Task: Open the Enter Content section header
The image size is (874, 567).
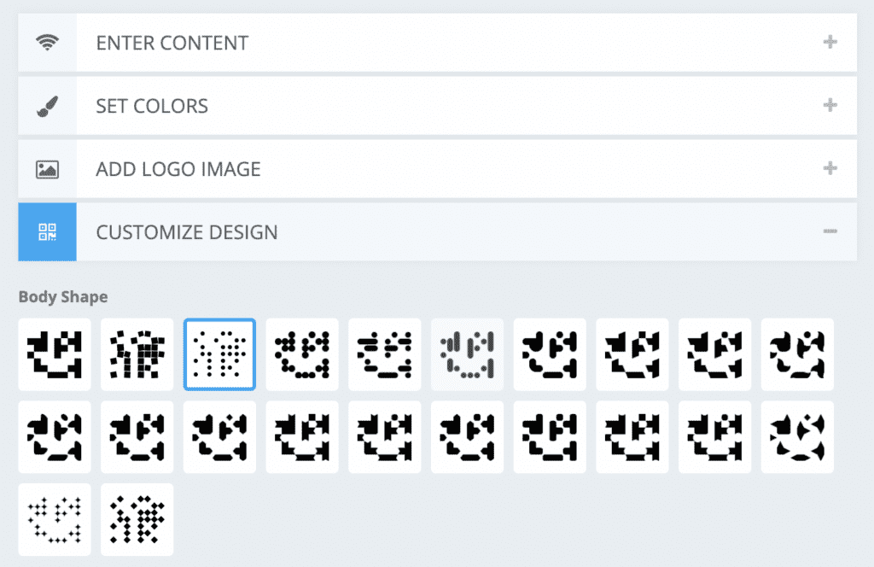Action: (x=172, y=43)
